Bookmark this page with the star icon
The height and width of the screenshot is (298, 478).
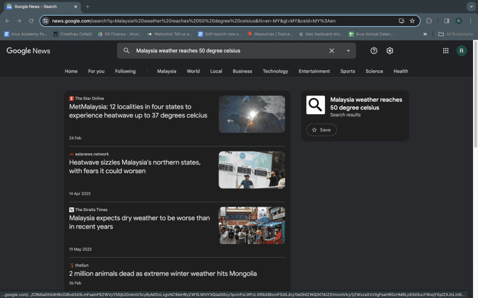point(412,21)
